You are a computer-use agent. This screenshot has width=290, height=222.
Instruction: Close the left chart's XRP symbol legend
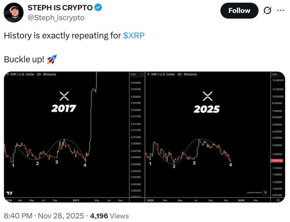tap(8, 74)
